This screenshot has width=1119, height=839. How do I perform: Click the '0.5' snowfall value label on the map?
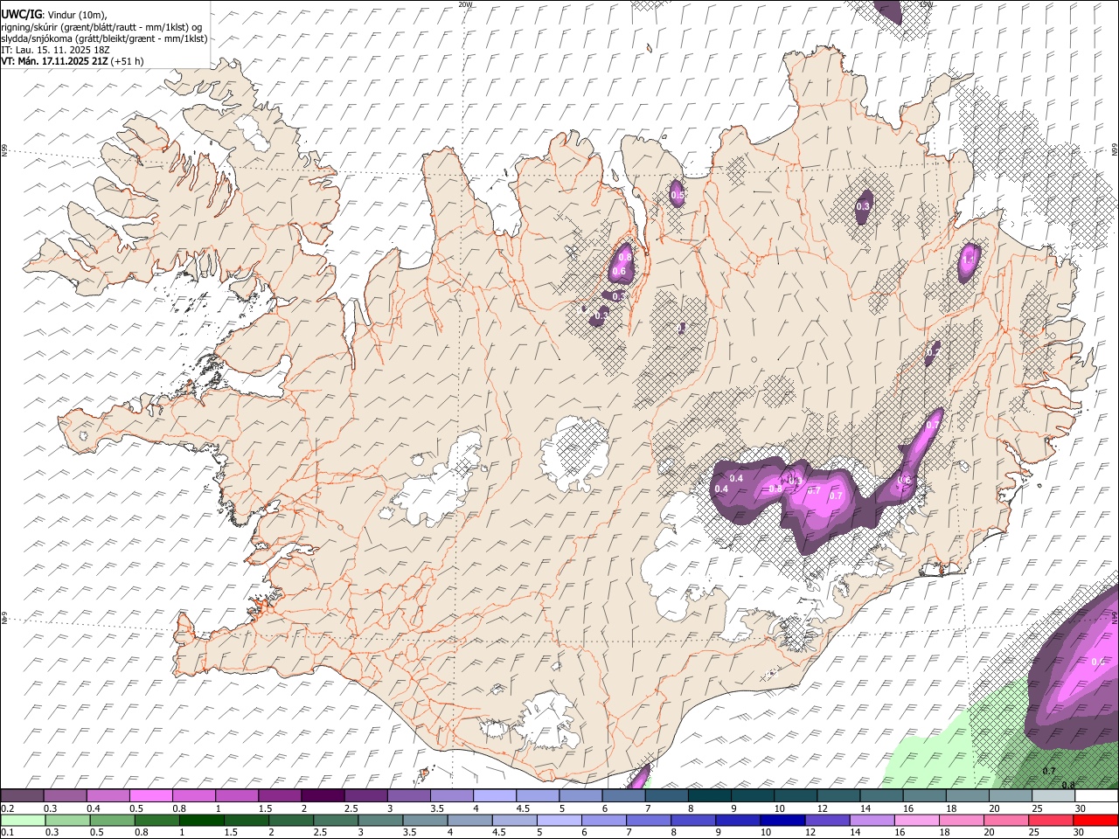[x=678, y=196]
